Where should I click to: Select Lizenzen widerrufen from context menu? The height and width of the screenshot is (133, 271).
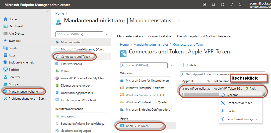(x=239, y=103)
